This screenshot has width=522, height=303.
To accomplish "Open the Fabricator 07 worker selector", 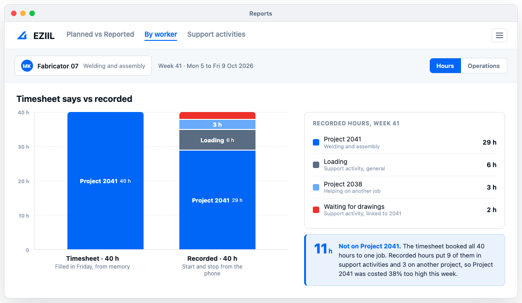I will point(83,66).
